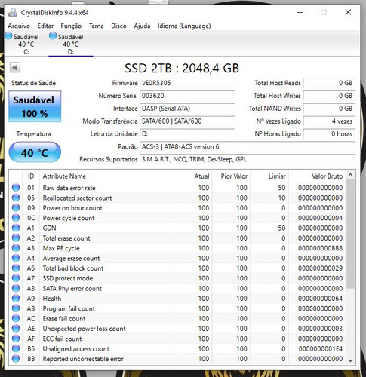The width and height of the screenshot is (366, 377).
Task: Click status orb for GDN row
Action: 16,228
